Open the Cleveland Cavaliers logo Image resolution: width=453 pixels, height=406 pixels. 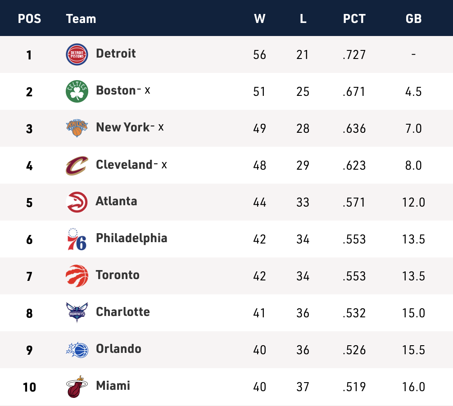77,165
